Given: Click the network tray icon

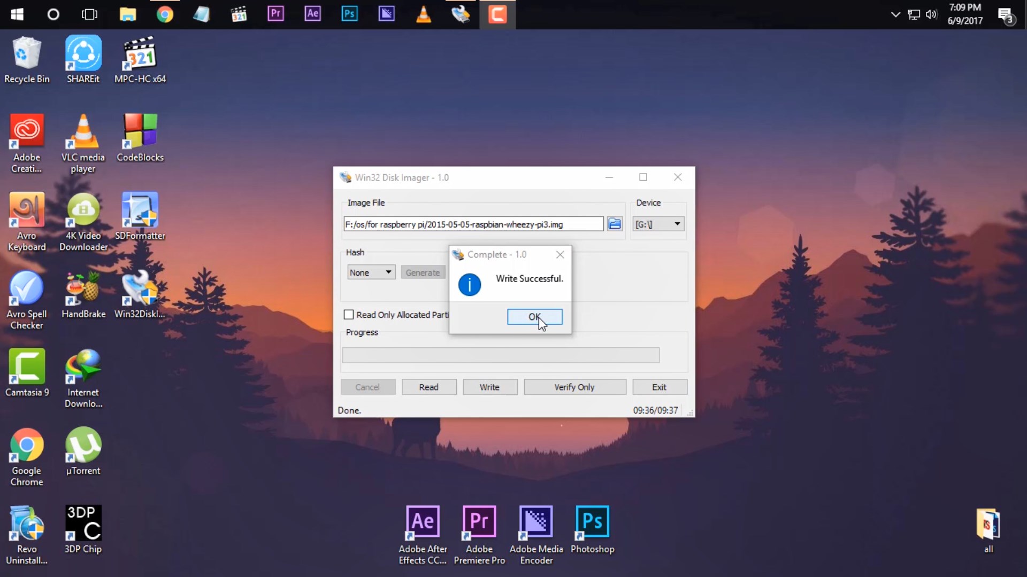Looking at the screenshot, I should (x=914, y=14).
